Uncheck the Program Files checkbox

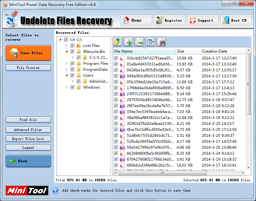click(72, 63)
